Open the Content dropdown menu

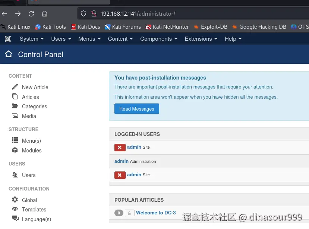(120, 39)
